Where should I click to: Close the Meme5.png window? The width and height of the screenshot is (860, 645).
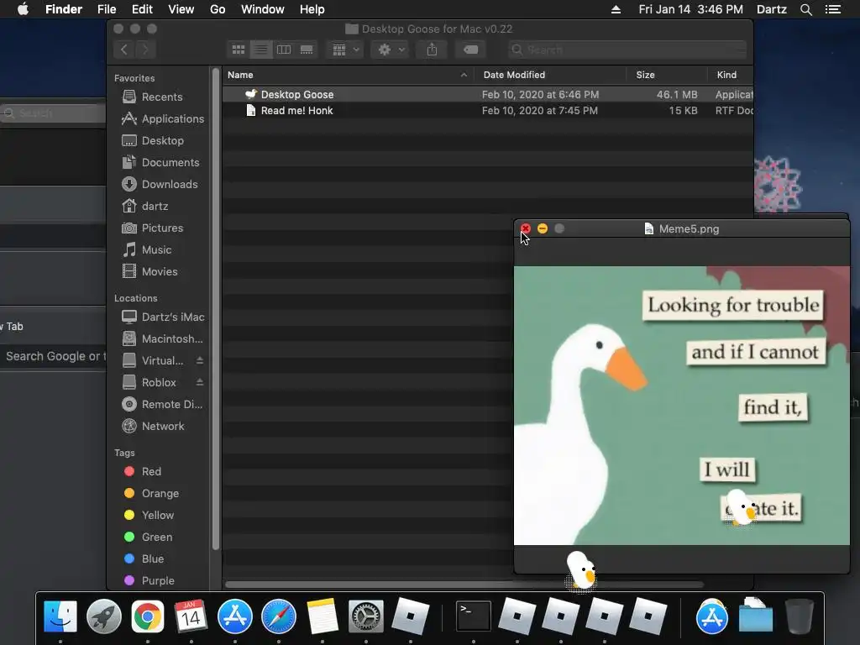[x=526, y=228]
